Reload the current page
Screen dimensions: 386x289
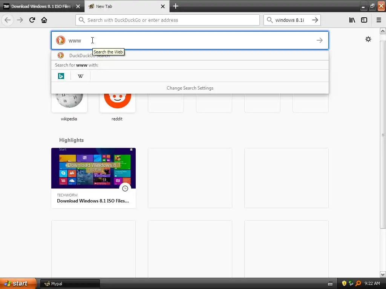(x=32, y=20)
